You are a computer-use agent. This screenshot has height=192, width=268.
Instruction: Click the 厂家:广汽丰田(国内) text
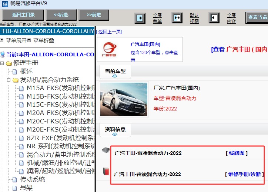pos(177,88)
